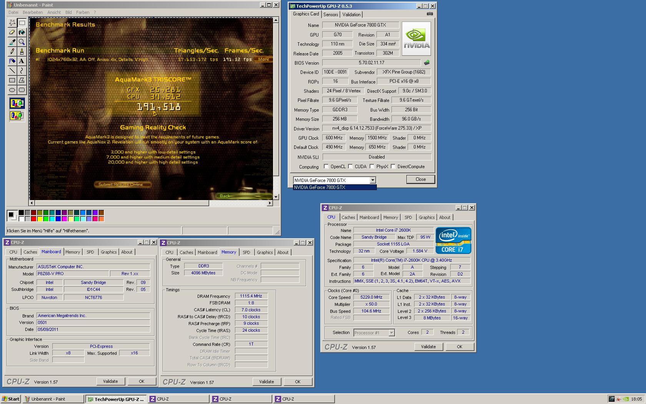Image resolution: width=646 pixels, height=404 pixels.
Task: Click OK in the processor CPU-Z window
Action: pyautogui.click(x=460, y=347)
